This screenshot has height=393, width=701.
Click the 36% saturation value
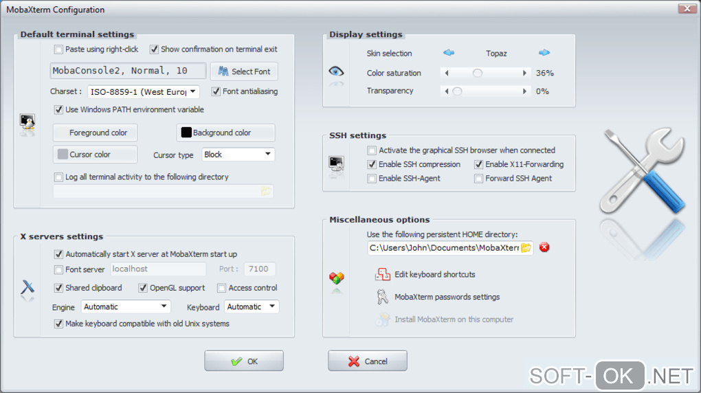545,73
